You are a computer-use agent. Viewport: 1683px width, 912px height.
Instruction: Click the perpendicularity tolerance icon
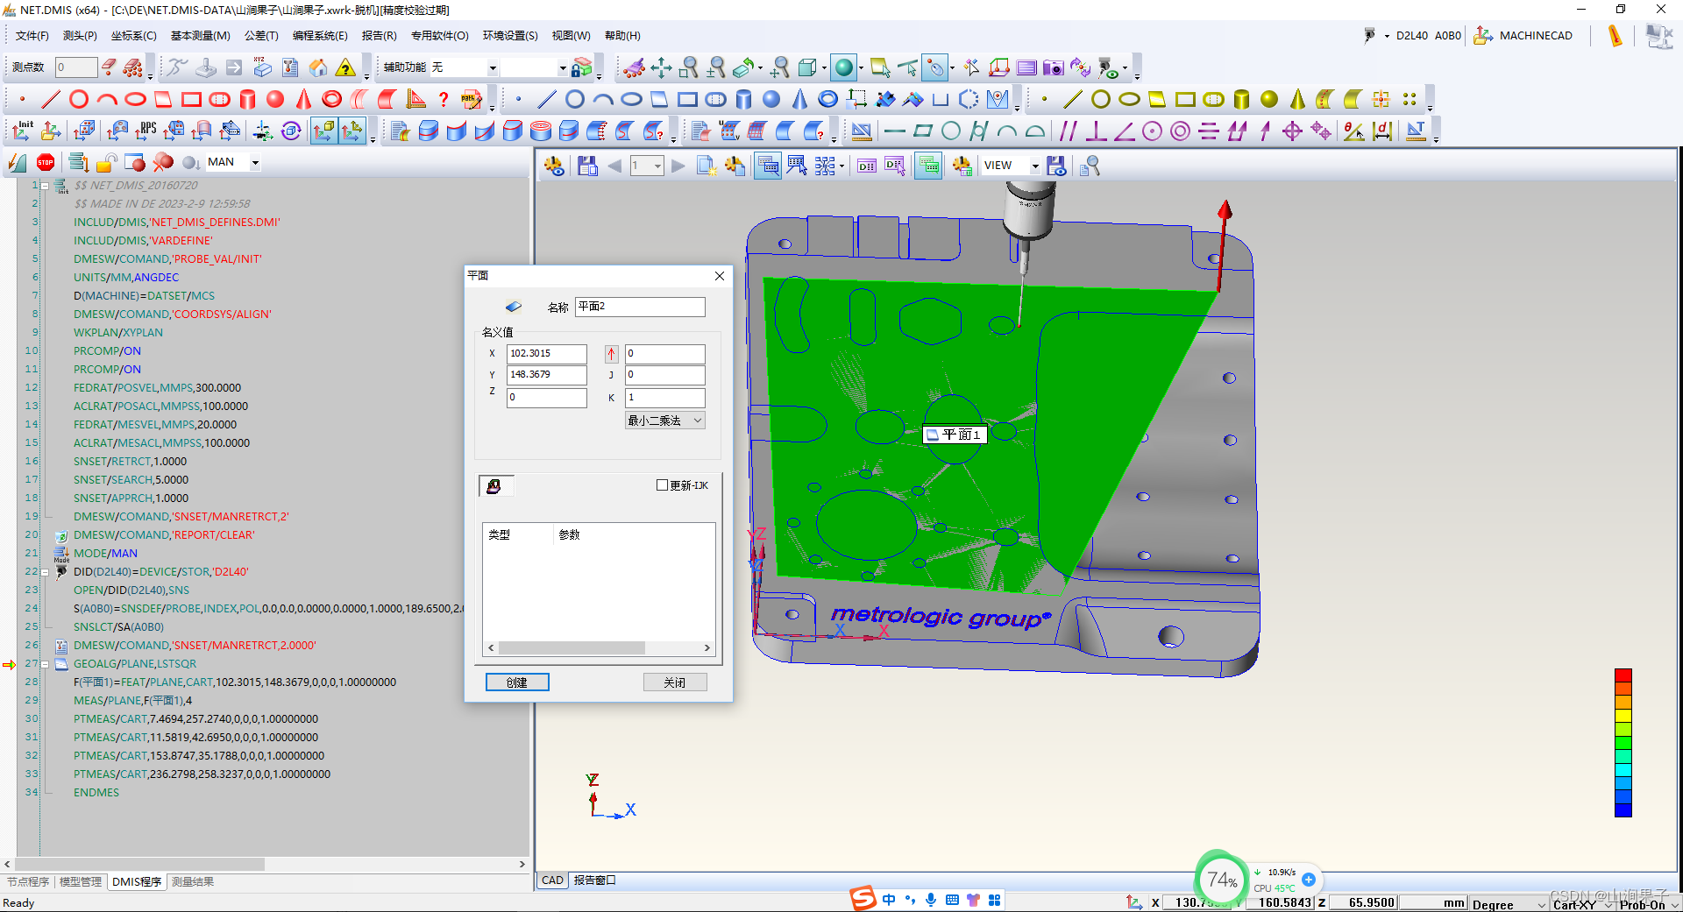tap(1096, 131)
